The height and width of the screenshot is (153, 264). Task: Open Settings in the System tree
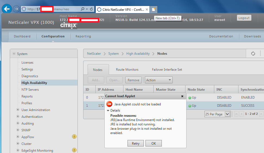[27, 69]
